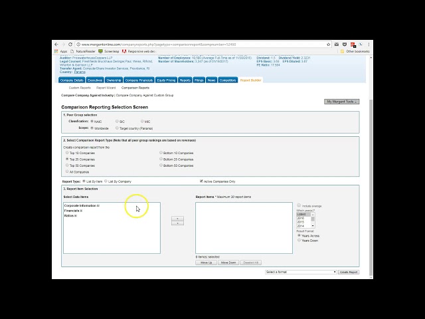Select Years Down result format

point(299,240)
